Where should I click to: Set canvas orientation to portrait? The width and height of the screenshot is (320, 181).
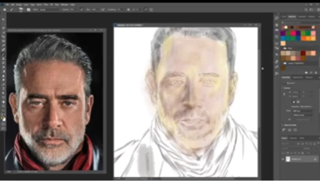[x=294, y=102]
